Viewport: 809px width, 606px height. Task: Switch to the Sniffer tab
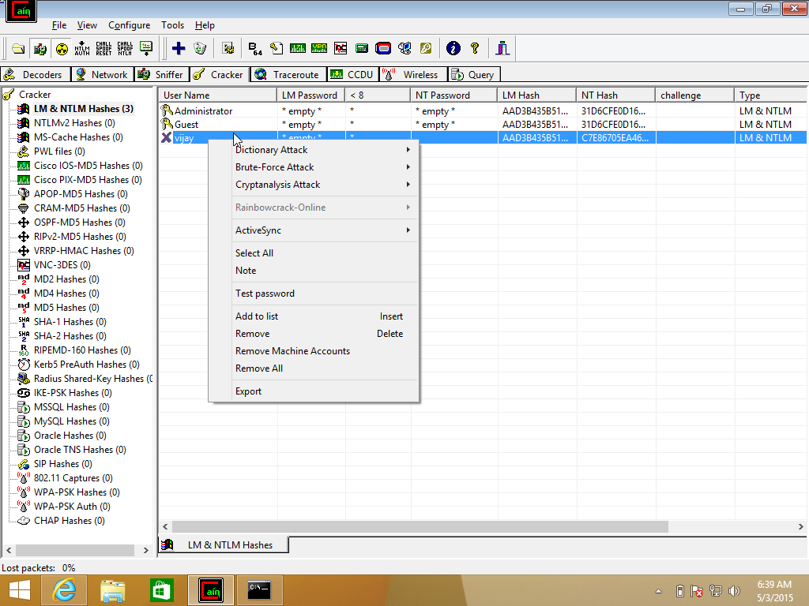click(x=160, y=75)
